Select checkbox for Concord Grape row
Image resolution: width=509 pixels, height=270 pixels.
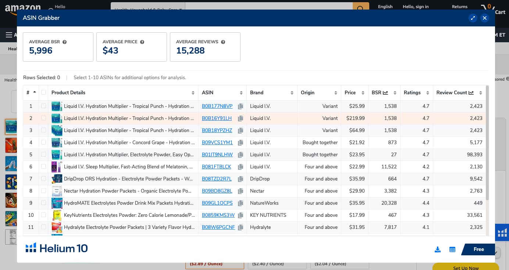tap(44, 142)
